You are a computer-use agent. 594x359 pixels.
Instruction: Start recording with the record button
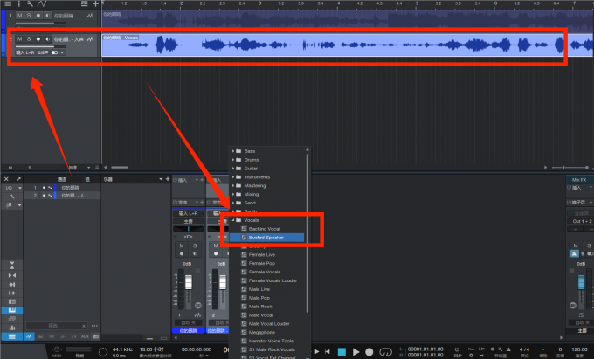(x=370, y=352)
